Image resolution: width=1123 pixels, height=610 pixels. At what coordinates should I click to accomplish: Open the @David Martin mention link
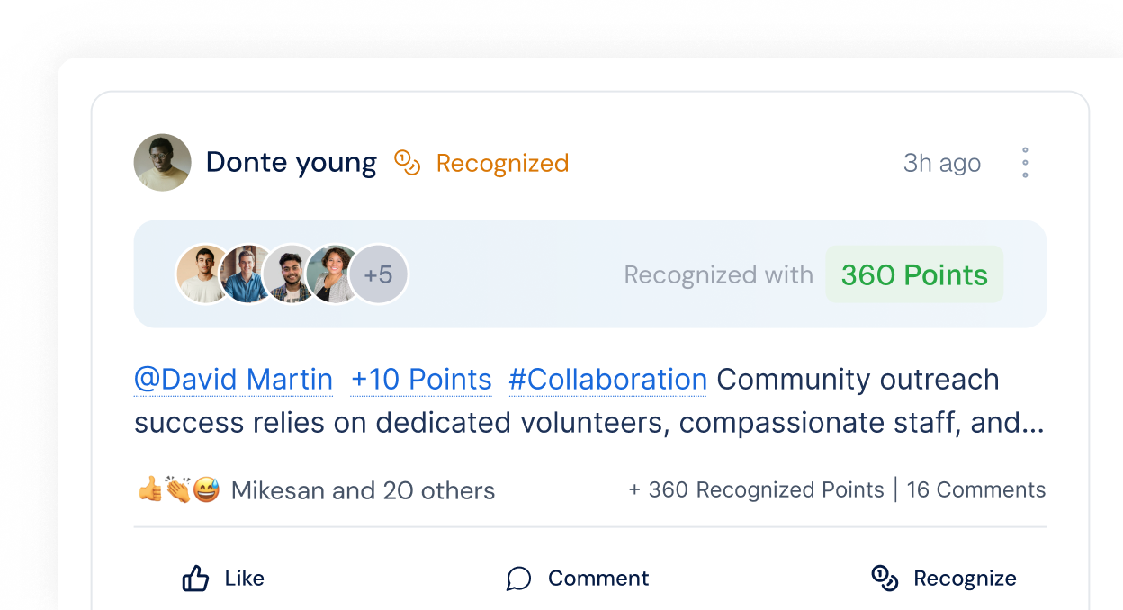234,380
